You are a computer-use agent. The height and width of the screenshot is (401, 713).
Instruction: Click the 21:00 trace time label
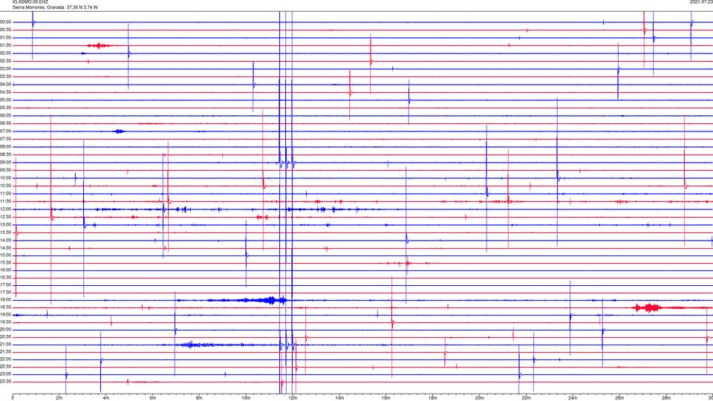6,344
